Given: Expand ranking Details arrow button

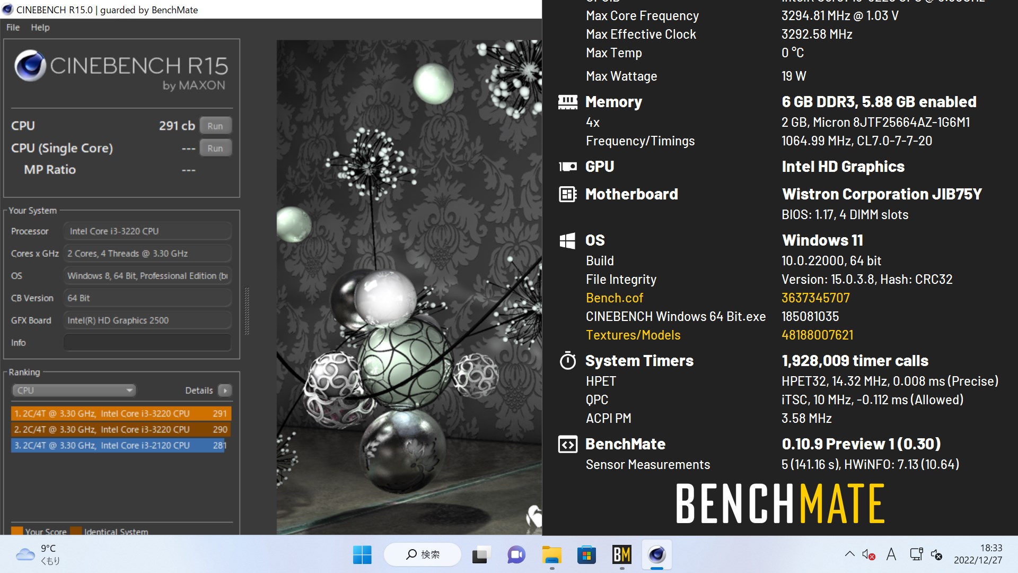Looking at the screenshot, I should [225, 390].
